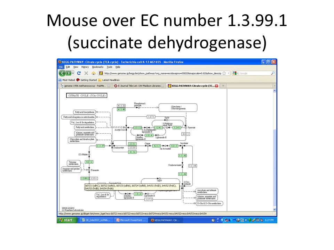The image size is (334, 250).
Task: Open the Most Visited bookmarks folder
Action: (67, 80)
